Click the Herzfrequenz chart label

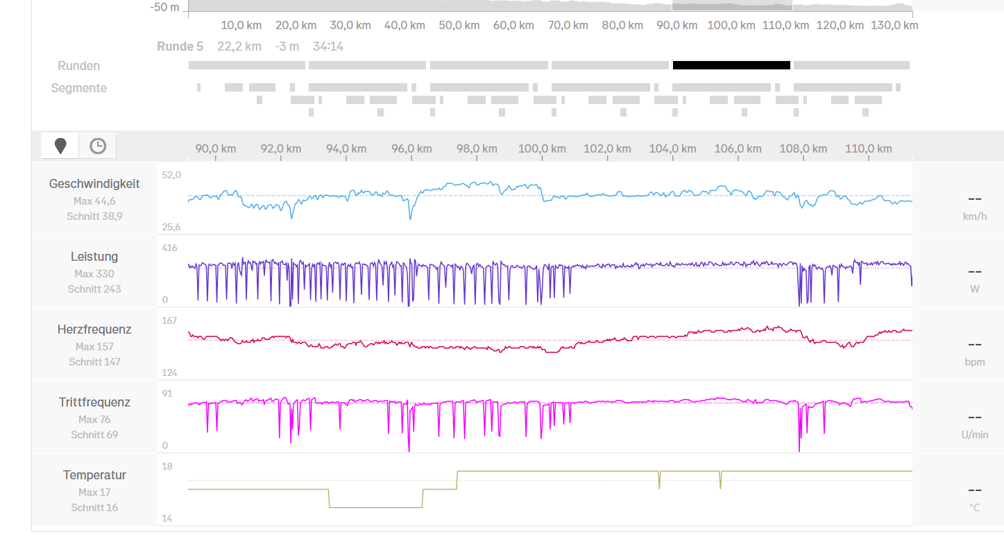pos(94,329)
